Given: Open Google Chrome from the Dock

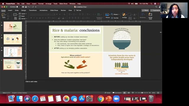Looking at the screenshot, I should (x=101, y=99).
